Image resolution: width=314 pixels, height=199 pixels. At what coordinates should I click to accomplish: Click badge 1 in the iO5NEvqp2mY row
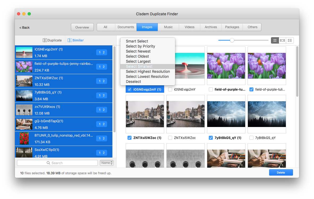coord(100,52)
